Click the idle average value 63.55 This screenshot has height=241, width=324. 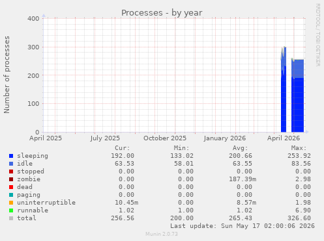(243, 164)
